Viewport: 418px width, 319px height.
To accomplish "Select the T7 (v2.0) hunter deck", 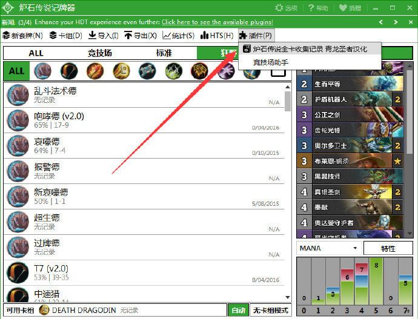I will [x=144, y=272].
